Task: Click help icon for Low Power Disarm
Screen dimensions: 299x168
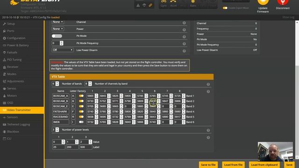Action: click(x=184, y=51)
